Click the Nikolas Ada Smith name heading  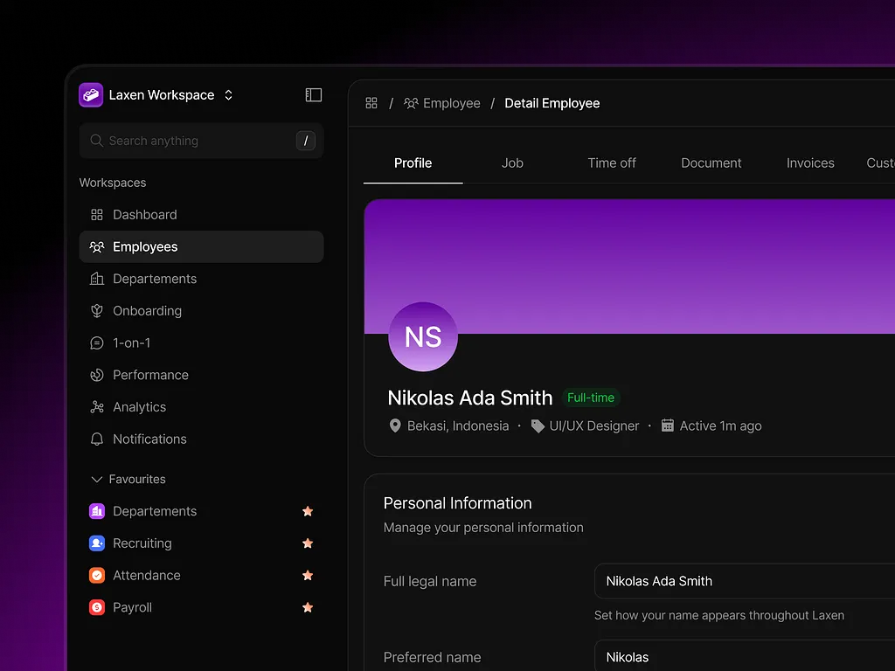[x=469, y=398]
